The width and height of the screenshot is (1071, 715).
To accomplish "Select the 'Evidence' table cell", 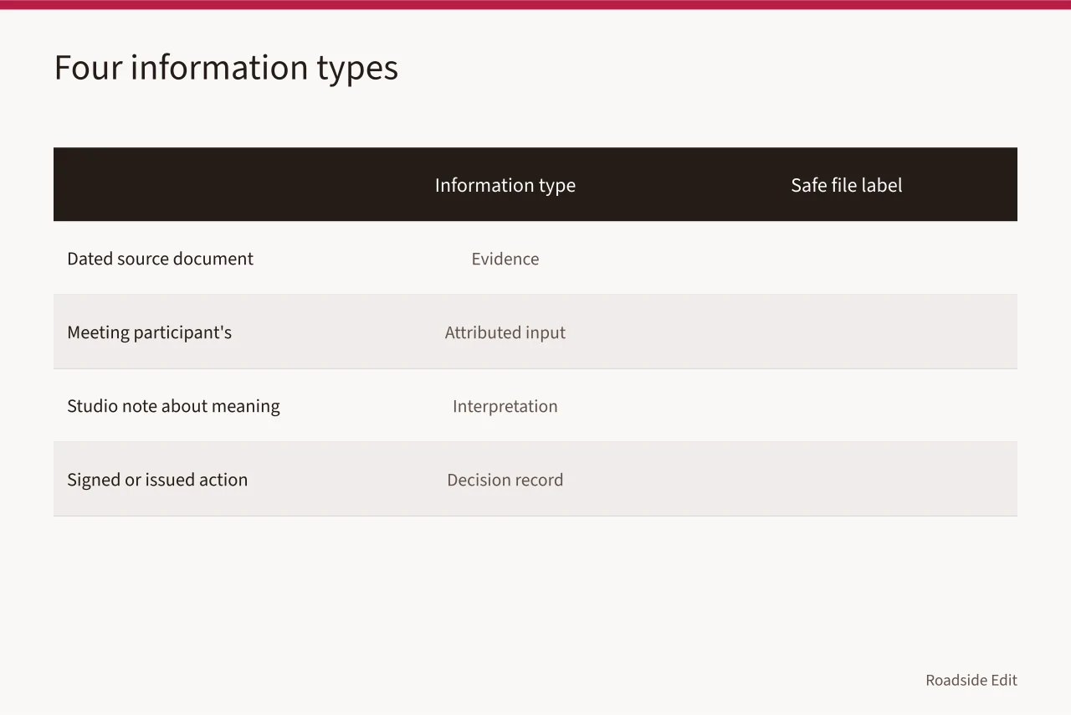I will [x=505, y=259].
